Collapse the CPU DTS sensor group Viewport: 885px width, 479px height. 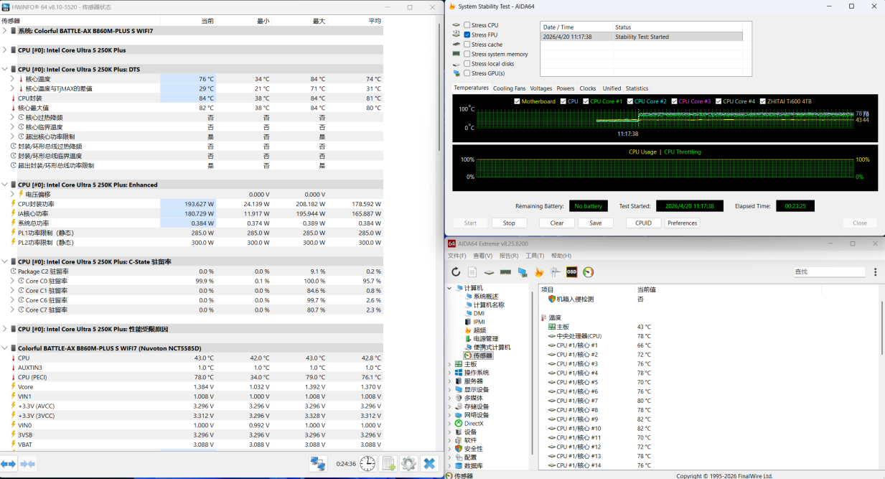coord(5,70)
